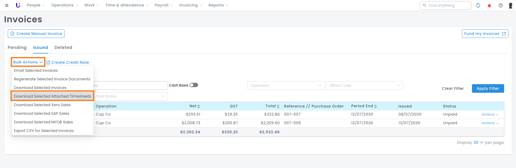Sort by Net column arrows
Viewport: 516px width, 168px height.
pyautogui.click(x=199, y=106)
